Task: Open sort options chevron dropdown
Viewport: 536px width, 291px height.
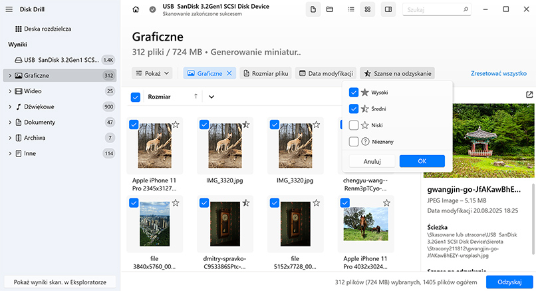Action: click(x=211, y=97)
